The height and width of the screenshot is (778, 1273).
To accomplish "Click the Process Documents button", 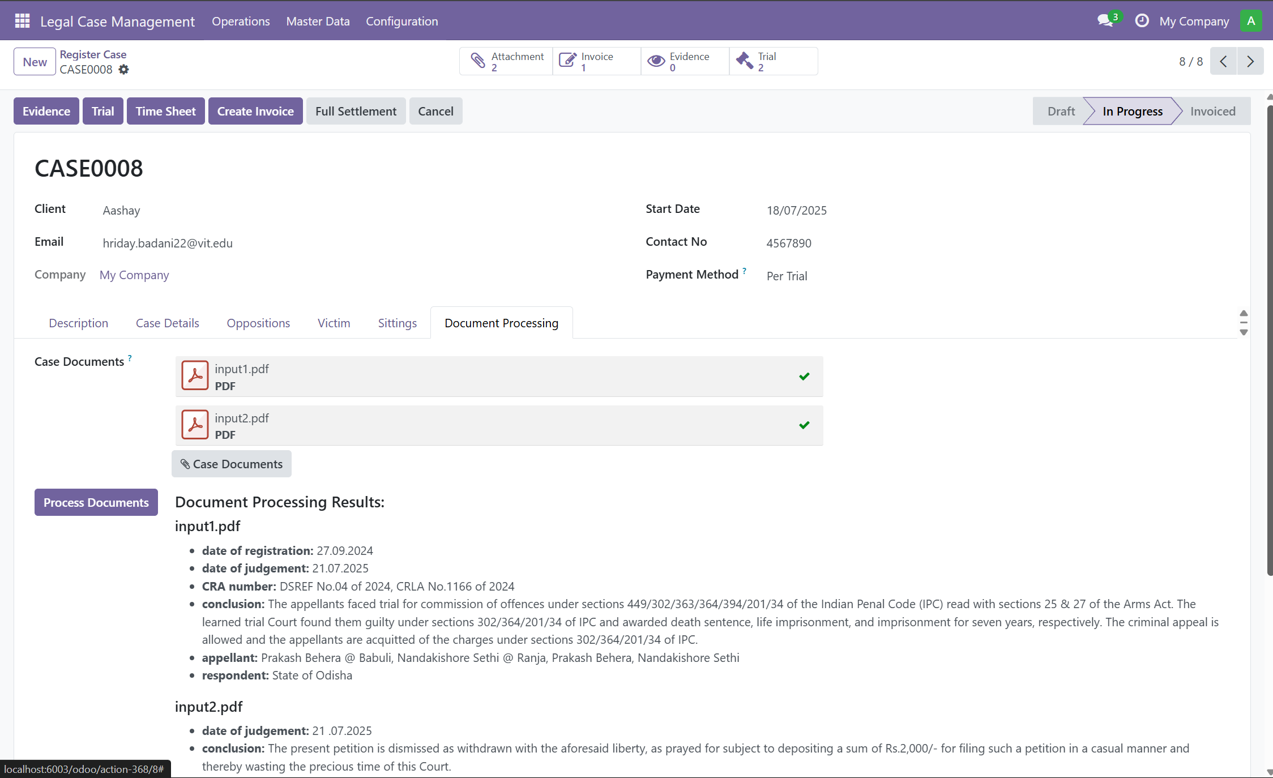I will [x=96, y=503].
